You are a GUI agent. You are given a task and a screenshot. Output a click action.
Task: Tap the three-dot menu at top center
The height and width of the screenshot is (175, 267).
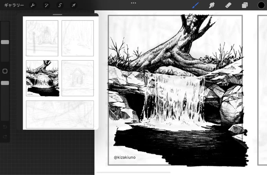tap(133, 3)
